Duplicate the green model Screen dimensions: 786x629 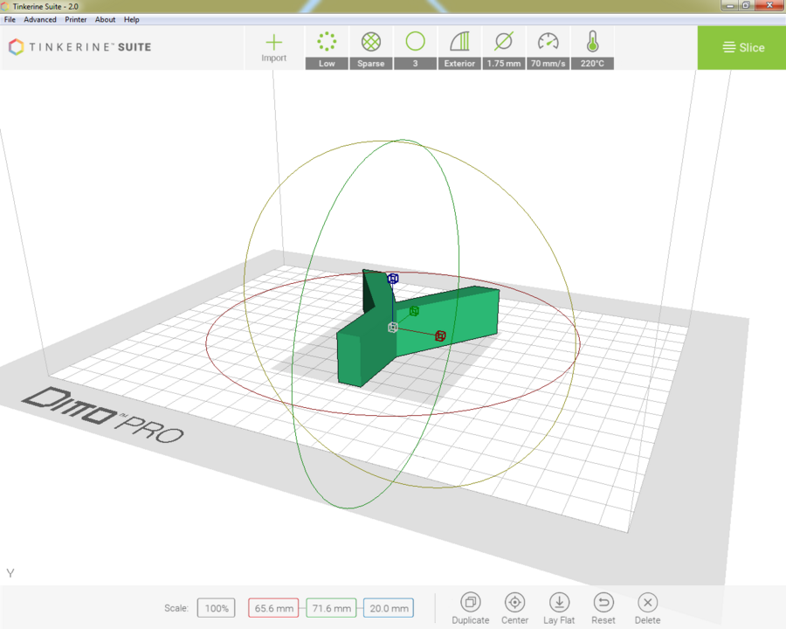pyautogui.click(x=470, y=607)
